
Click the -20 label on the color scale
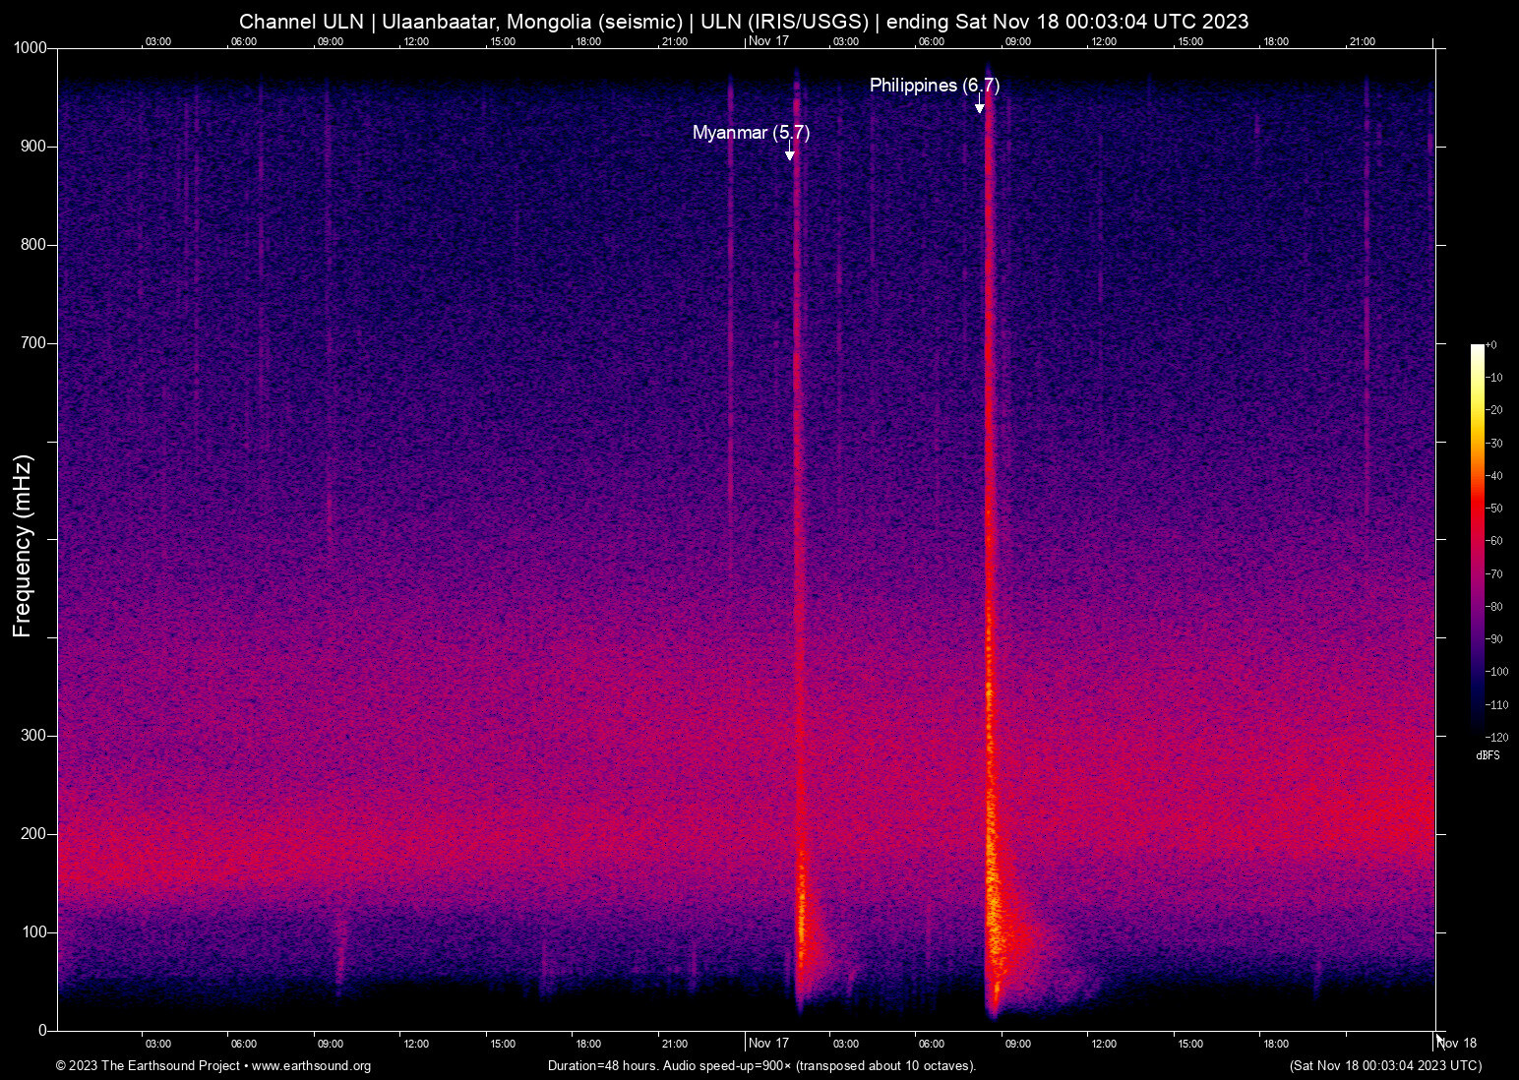click(1494, 410)
